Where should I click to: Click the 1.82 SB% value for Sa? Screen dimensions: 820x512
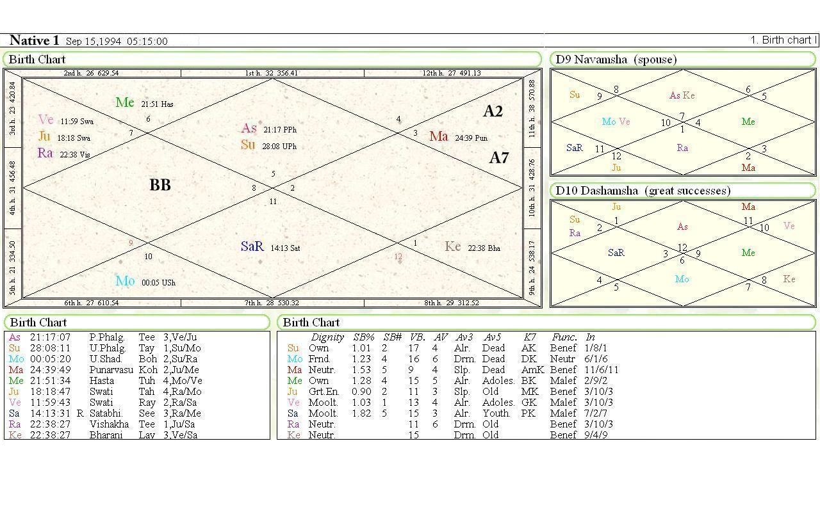pyautogui.click(x=361, y=413)
